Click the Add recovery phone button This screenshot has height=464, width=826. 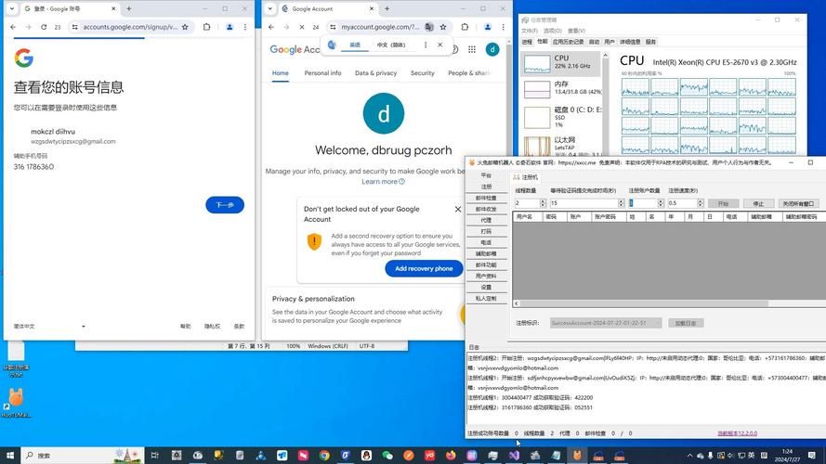pos(424,268)
